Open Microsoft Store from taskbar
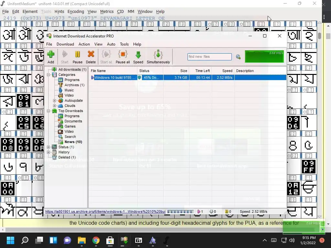The height and width of the screenshot is (248, 331). (110, 240)
